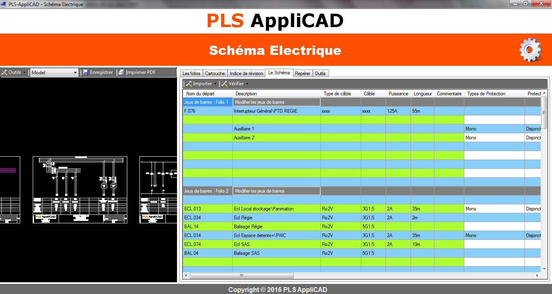The height and width of the screenshot is (294, 552).
Task: Click the right folio schematic thumbnail in CAD view
Action: pos(158,190)
